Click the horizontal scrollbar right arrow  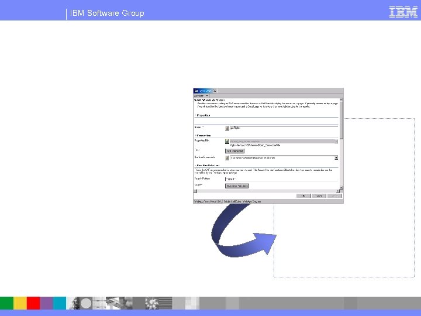click(x=338, y=191)
